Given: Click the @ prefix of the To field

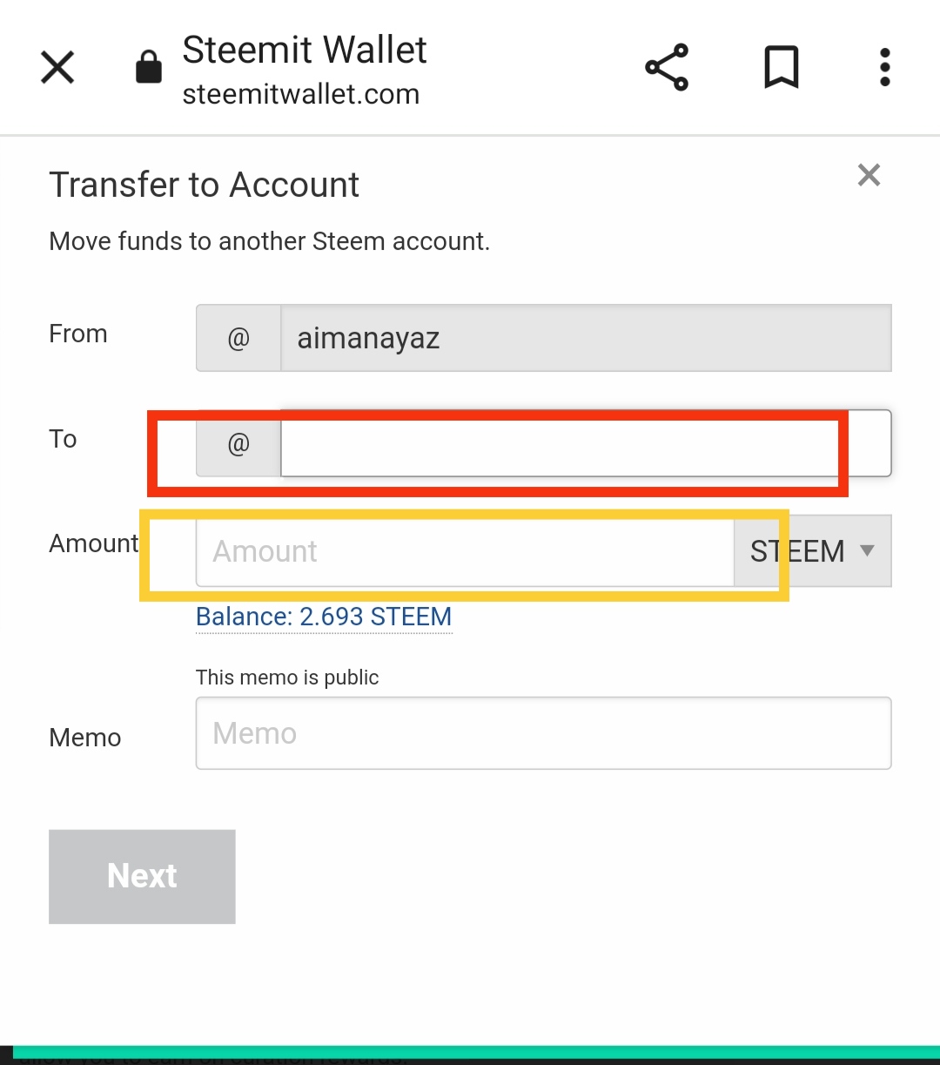Looking at the screenshot, I should point(238,444).
